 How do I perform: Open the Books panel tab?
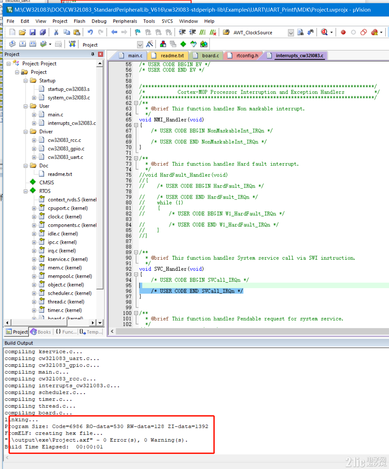pyautogui.click(x=41, y=332)
